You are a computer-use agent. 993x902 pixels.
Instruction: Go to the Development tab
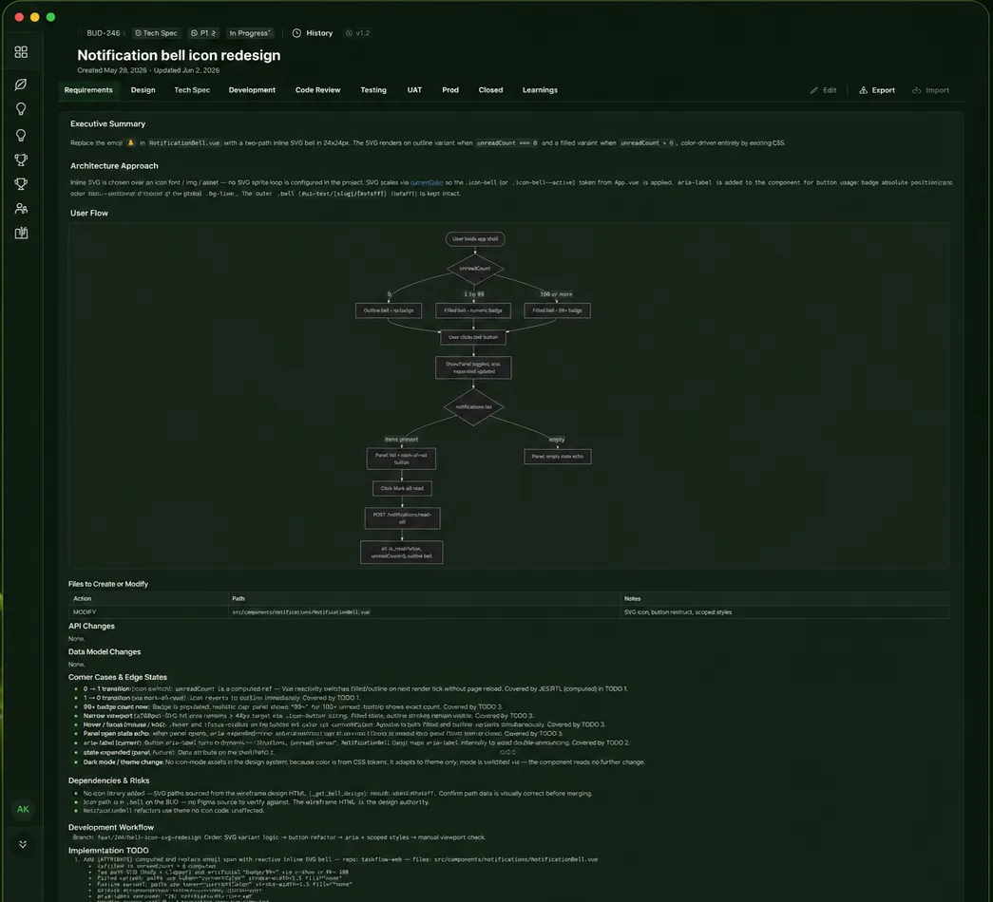pos(252,90)
